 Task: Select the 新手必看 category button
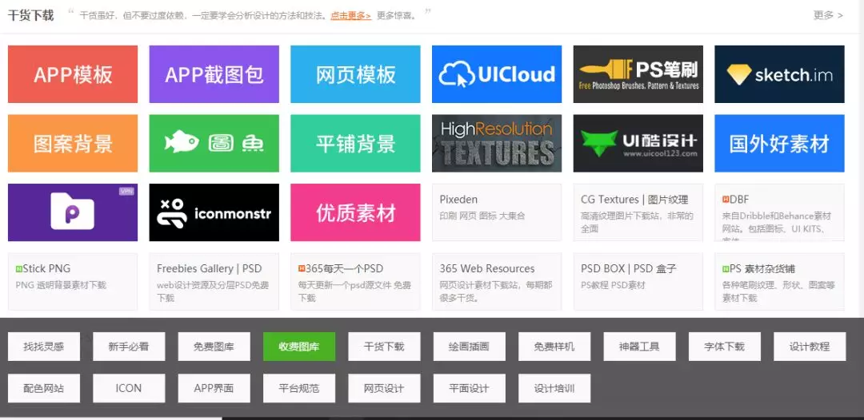click(x=128, y=347)
